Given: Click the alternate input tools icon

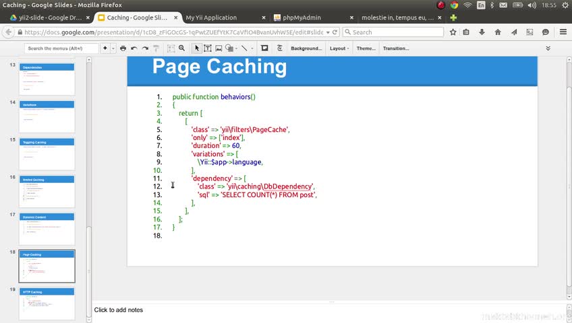Looking at the screenshot, I should (280, 48).
